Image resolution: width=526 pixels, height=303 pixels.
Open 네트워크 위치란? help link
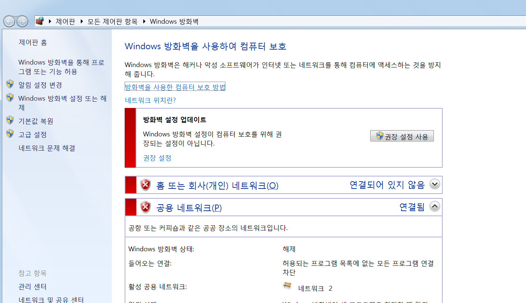click(x=150, y=100)
